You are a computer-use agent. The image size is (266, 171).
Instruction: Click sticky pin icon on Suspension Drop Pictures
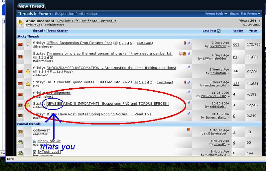pyautogui.click(x=189, y=43)
